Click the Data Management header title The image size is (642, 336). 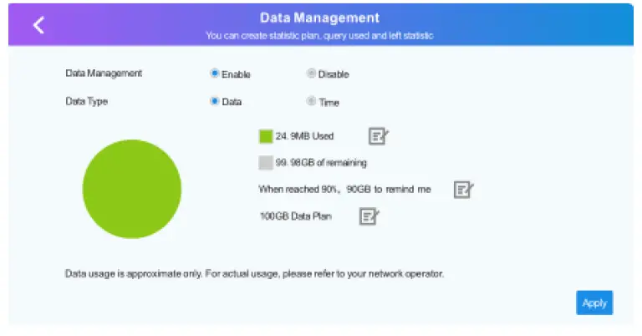tap(319, 18)
